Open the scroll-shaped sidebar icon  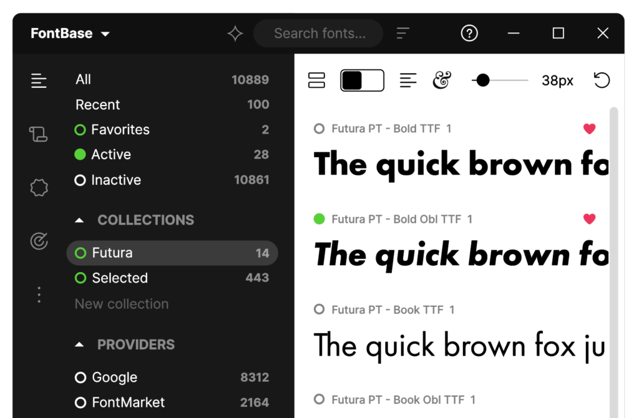[x=38, y=134]
